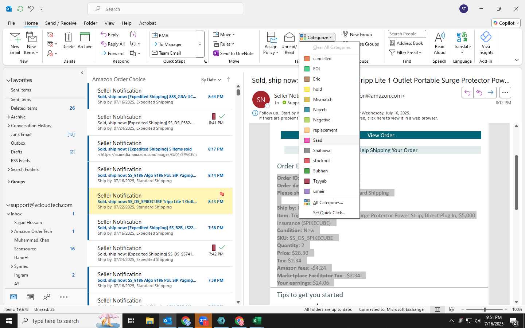The width and height of the screenshot is (525, 328).
Task: Click the orange cancelled category swatch
Action: [307, 59]
